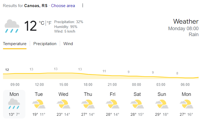The image size is (200, 119).
Task: Select Saturday partly cloudy icon
Action: click(137, 104)
